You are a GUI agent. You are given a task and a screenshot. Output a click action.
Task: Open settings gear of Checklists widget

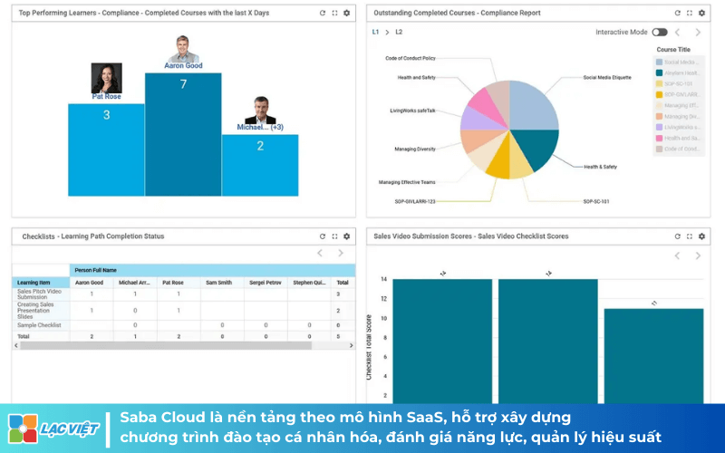tap(346, 236)
